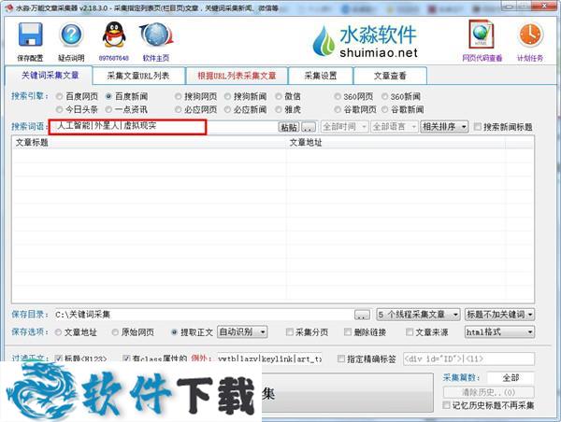Viewport: 561px width, 422px height.
Task: Open the html format dropdown
Action: [499, 331]
